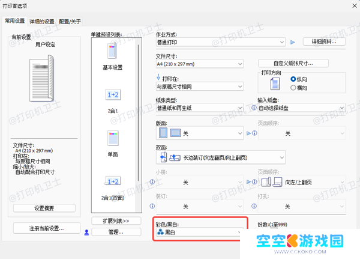Open the 文件尺寸 A4 dropdown
The width and height of the screenshot is (360, 259).
point(200,64)
